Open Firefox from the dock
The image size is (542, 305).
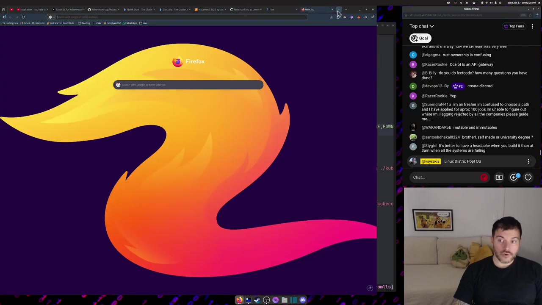(x=239, y=300)
